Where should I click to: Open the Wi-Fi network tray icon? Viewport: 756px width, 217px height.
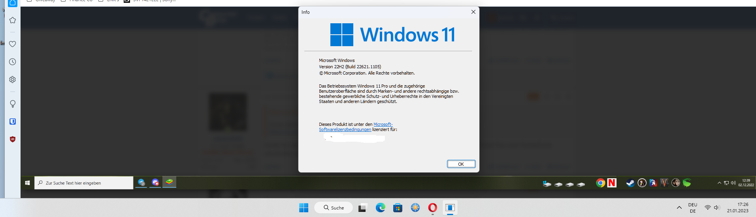[x=707, y=208]
